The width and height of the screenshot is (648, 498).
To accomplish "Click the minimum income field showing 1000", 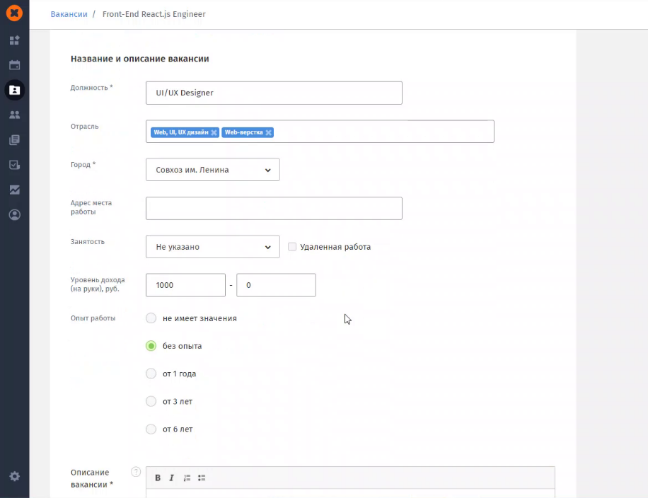I will coord(185,285).
